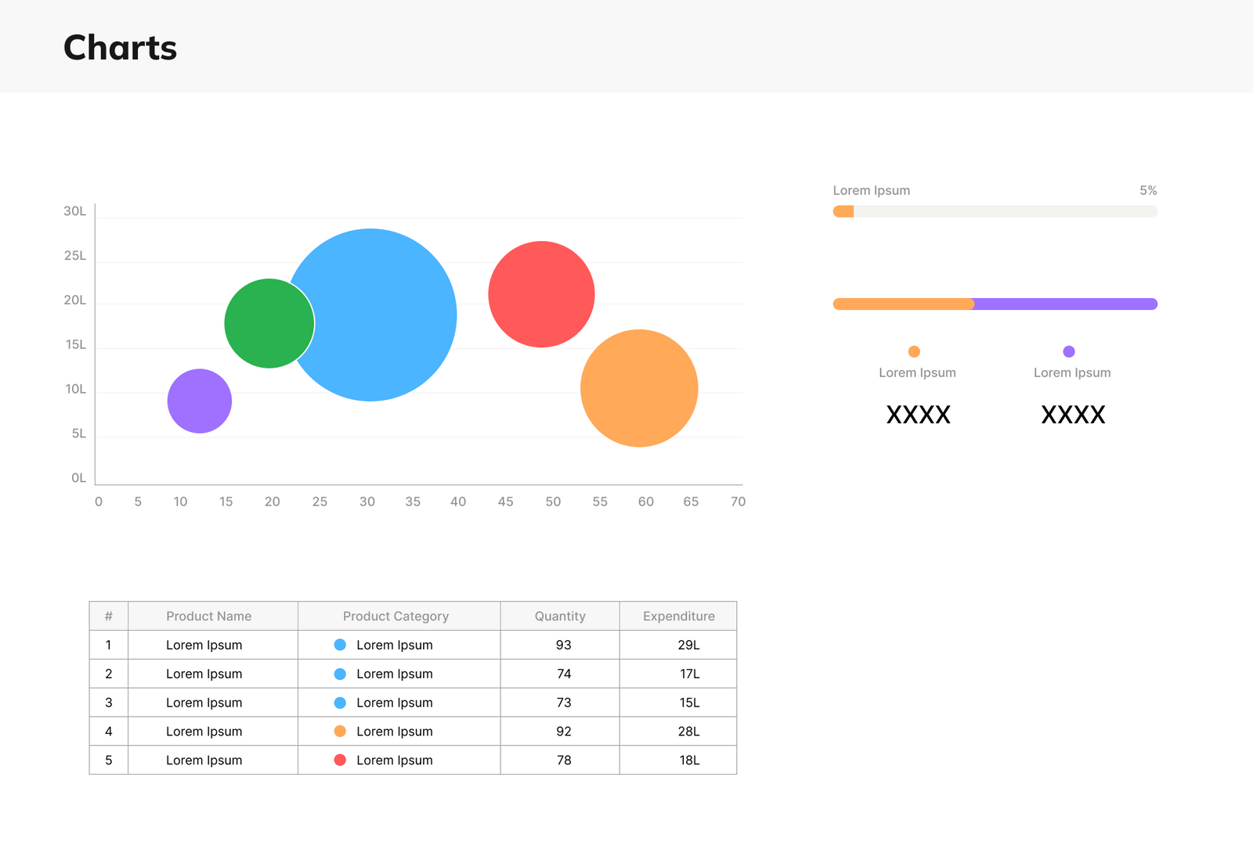
Task: Select the green bubble in chart
Action: pos(269,323)
